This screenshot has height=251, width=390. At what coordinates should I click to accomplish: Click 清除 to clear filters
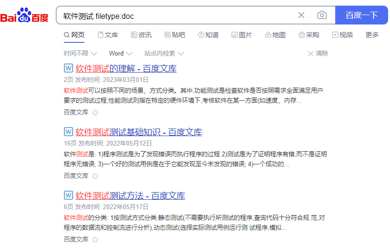318,53
